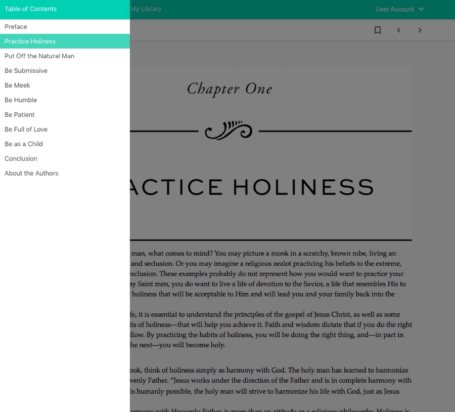Screen dimensions: 455x412
Task: Go to the Be Humble chapter
Action: tap(21, 100)
